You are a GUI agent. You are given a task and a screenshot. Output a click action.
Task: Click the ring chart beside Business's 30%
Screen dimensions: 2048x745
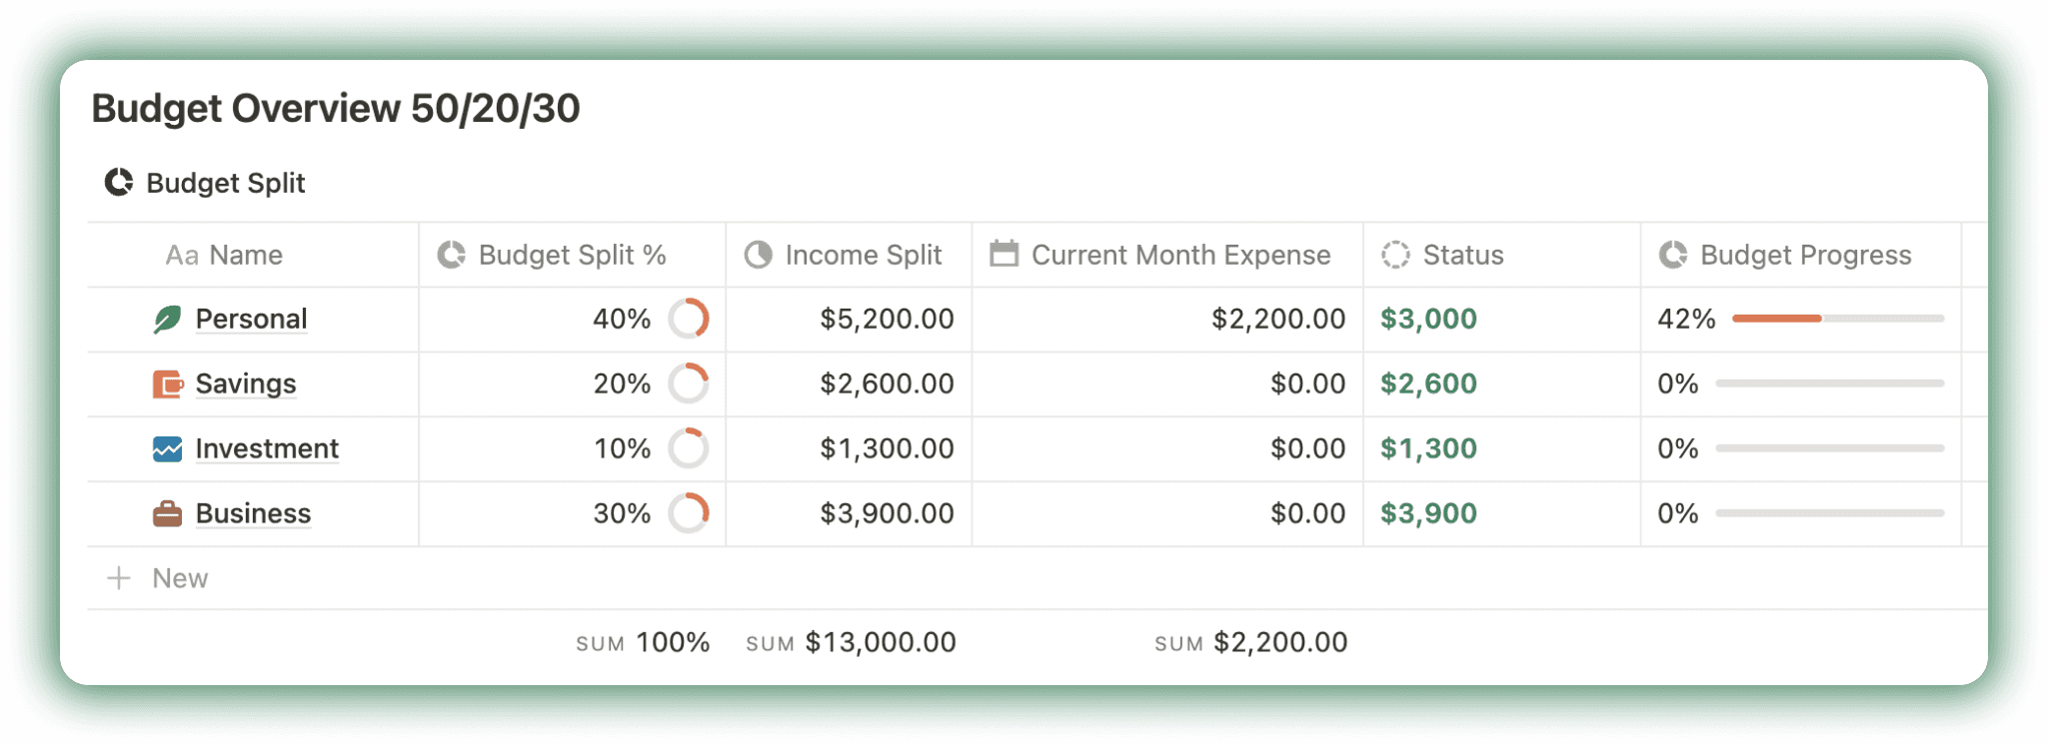coord(689,513)
